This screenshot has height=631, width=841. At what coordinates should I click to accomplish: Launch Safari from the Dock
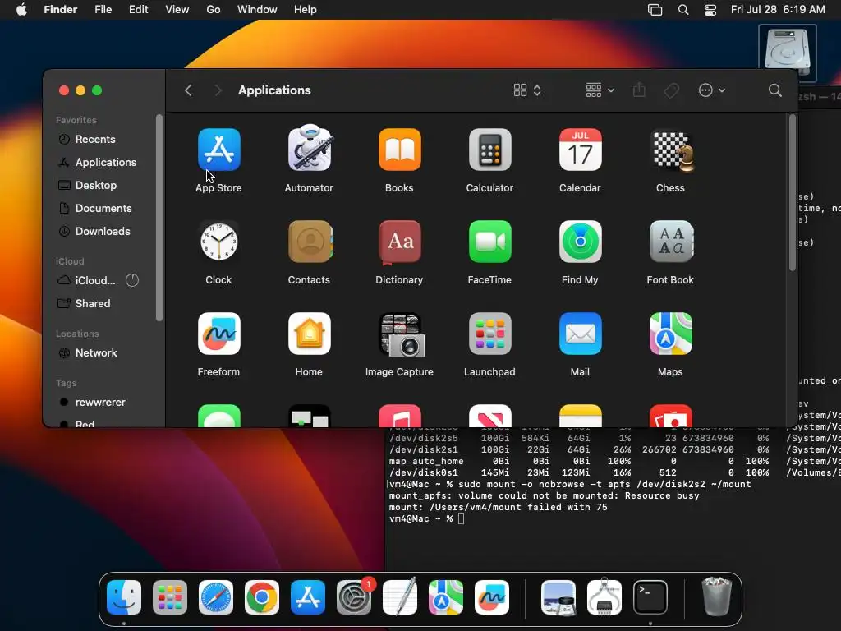click(x=216, y=597)
